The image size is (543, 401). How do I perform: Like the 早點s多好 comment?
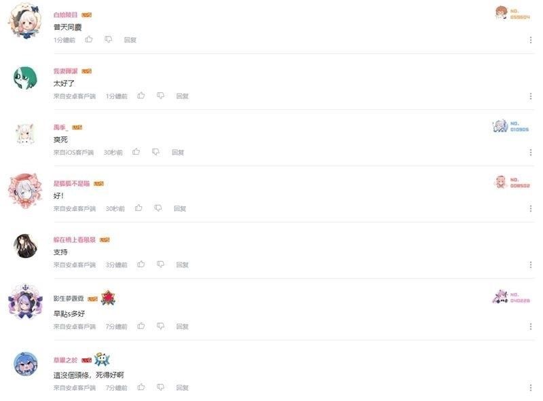(x=141, y=326)
